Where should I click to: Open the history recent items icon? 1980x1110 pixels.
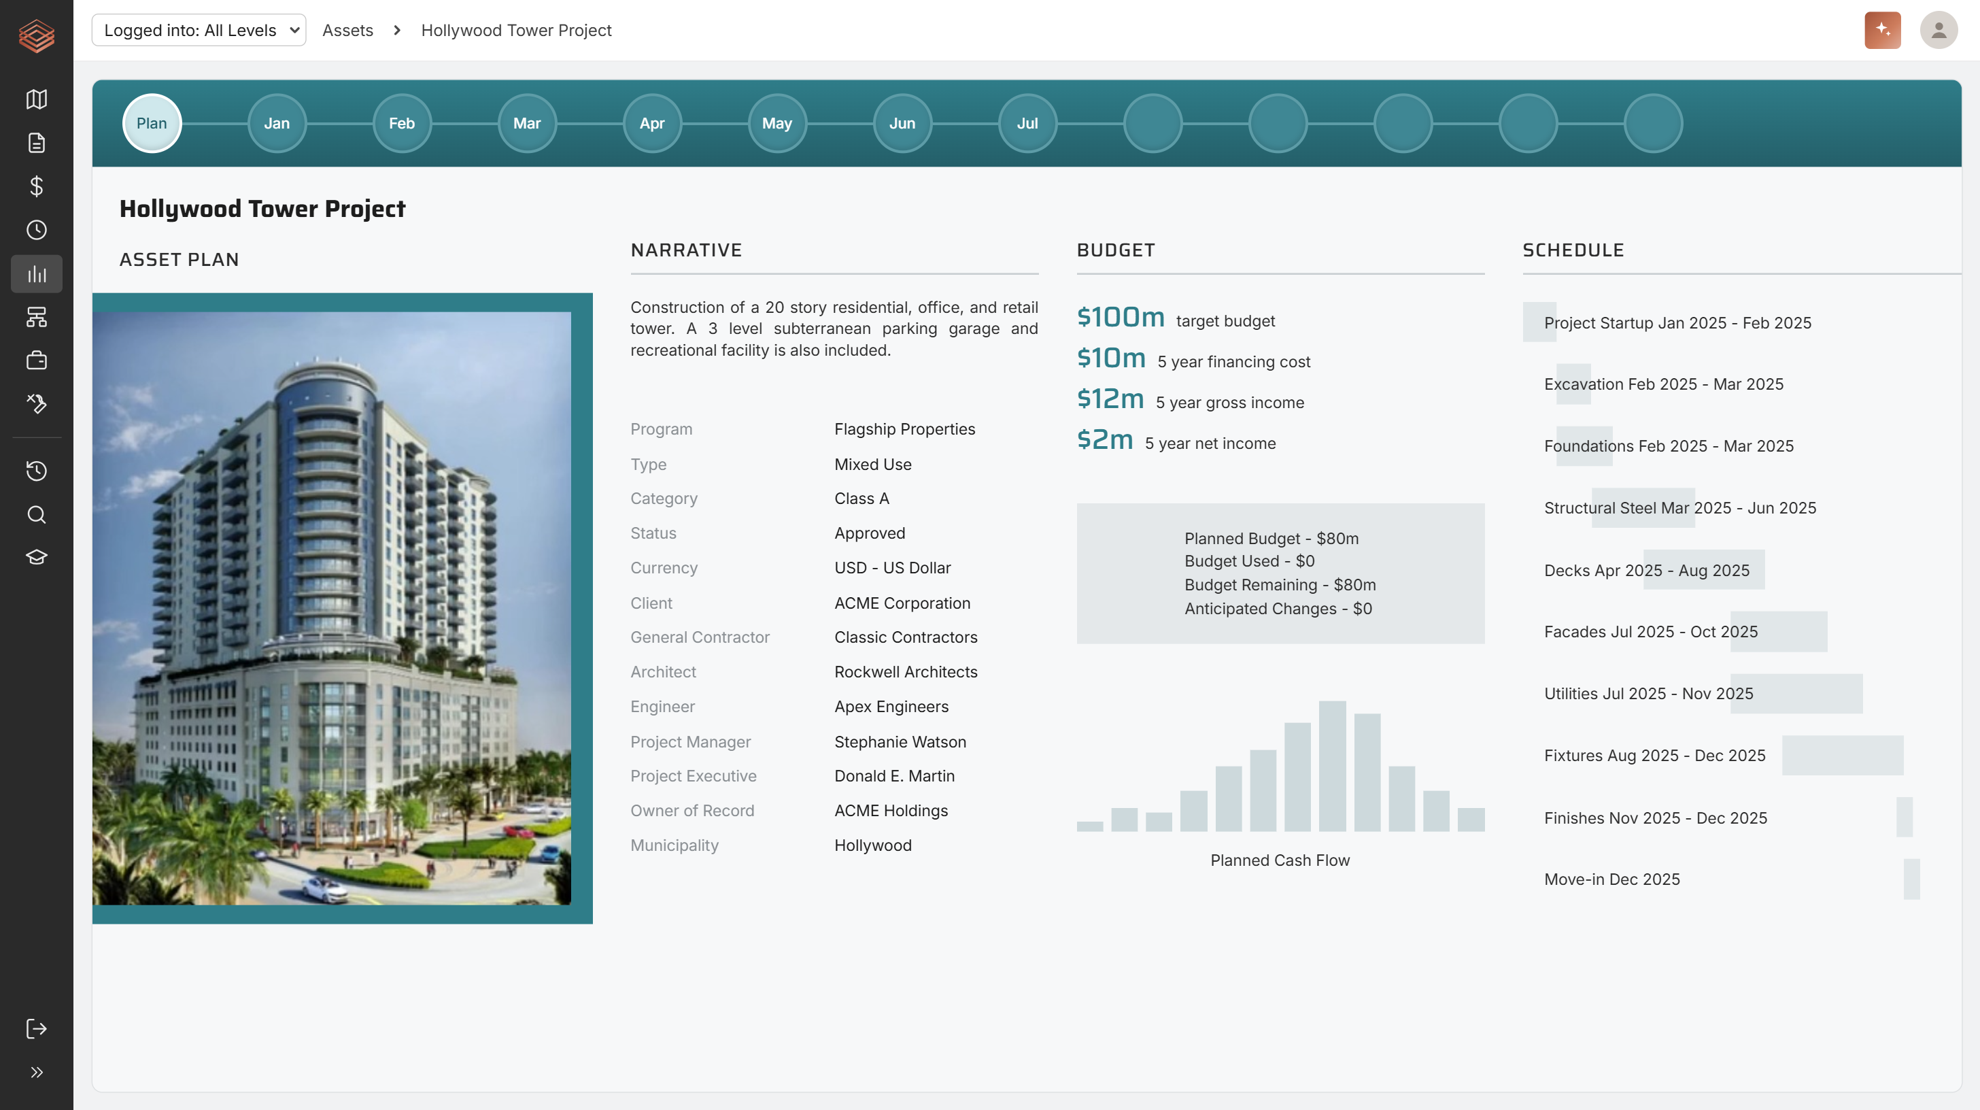point(36,471)
